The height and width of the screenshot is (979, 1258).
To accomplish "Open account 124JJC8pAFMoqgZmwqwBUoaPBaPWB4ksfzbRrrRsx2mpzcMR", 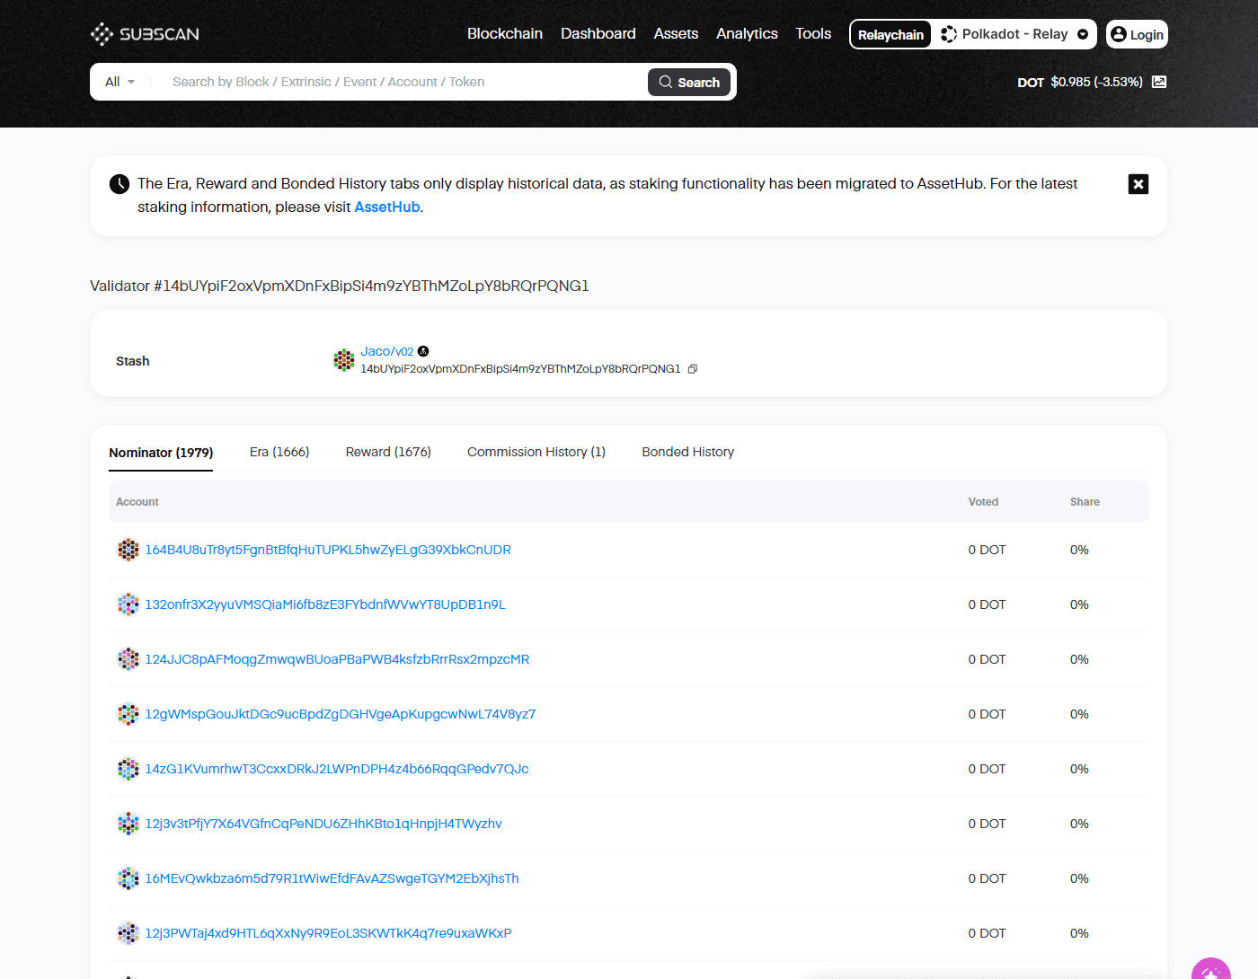I will (x=338, y=659).
